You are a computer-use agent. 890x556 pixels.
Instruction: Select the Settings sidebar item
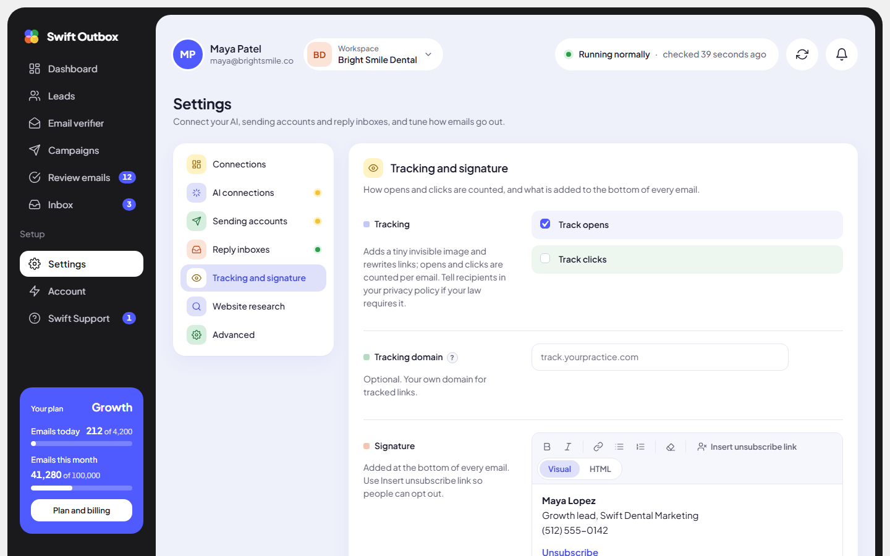[82, 264]
